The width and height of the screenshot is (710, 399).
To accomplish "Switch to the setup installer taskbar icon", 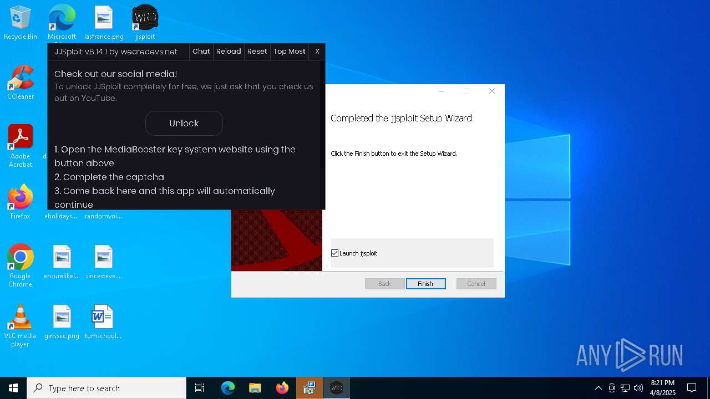I will [x=310, y=388].
